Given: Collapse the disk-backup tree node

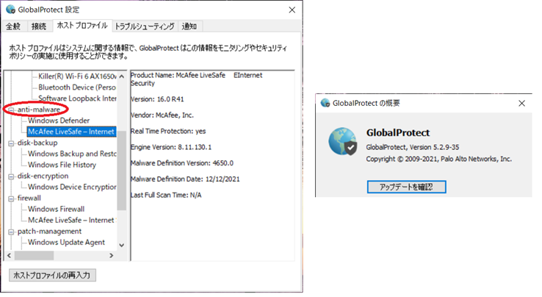Looking at the screenshot, I should pos(12,143).
